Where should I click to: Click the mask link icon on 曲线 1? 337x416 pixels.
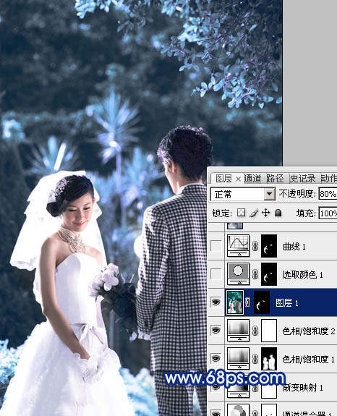(255, 246)
